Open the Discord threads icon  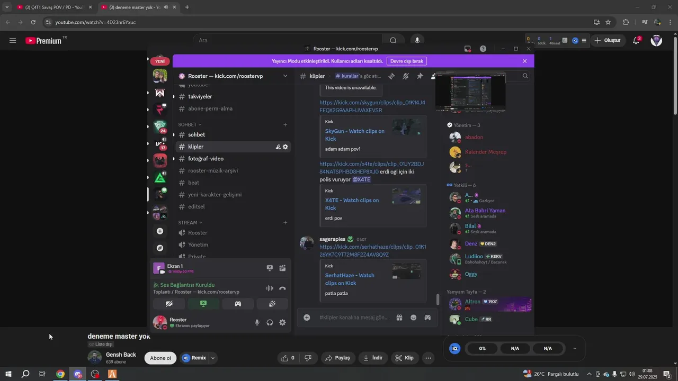[391, 76]
